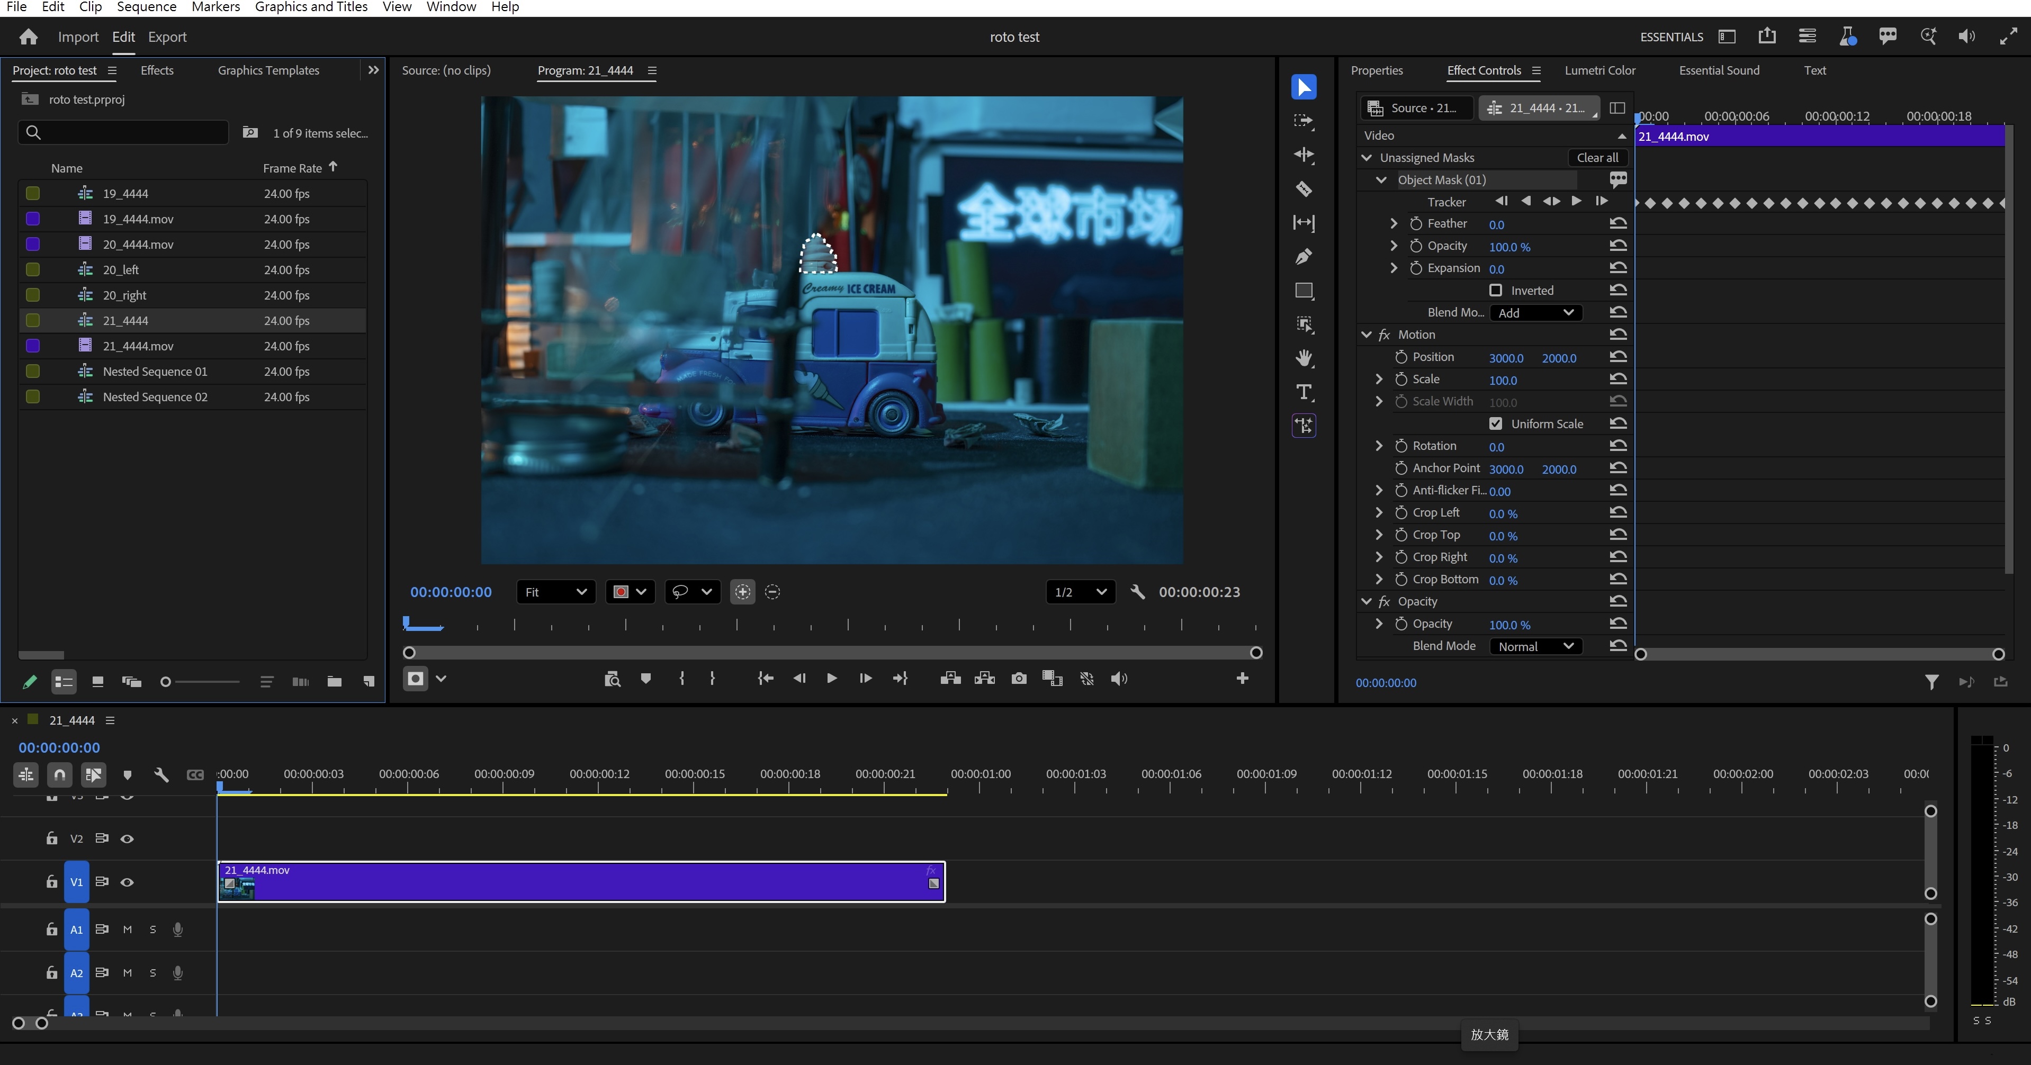2031x1065 pixels.
Task: Expand the Feather property
Action: point(1394,224)
